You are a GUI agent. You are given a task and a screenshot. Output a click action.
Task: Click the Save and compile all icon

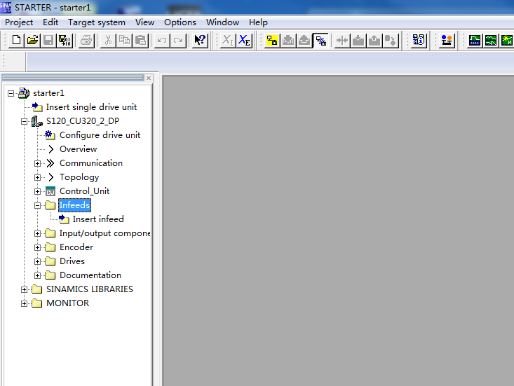point(65,40)
